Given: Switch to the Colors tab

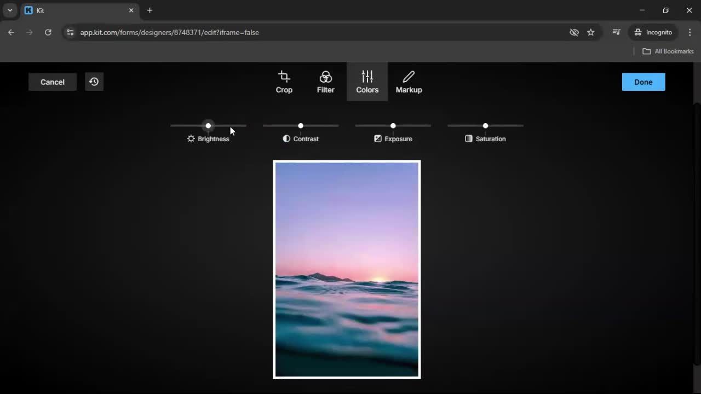Looking at the screenshot, I should tap(367, 81).
